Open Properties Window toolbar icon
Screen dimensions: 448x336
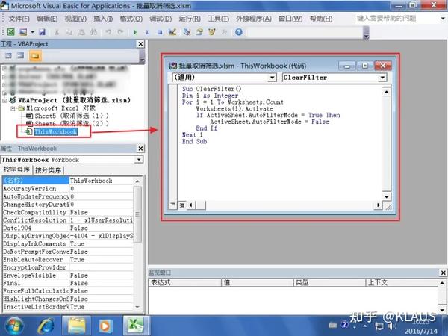[199, 31]
